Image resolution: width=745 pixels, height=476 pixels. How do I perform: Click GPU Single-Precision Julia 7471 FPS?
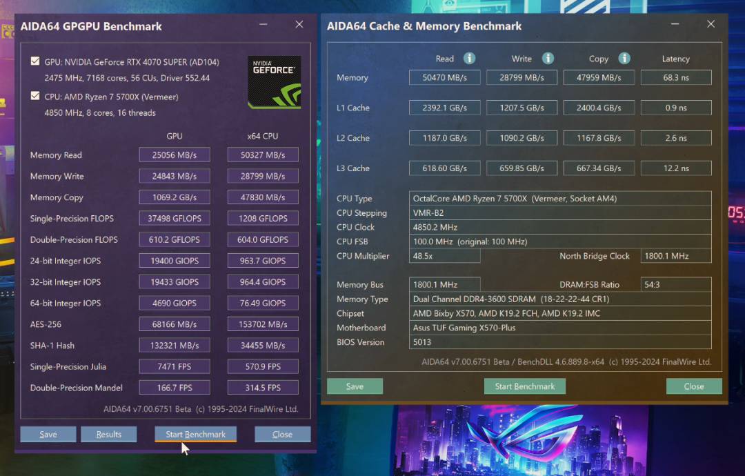[x=175, y=366]
